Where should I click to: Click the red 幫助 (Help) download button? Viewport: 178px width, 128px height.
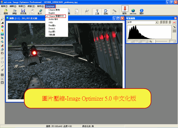pos(124,11)
